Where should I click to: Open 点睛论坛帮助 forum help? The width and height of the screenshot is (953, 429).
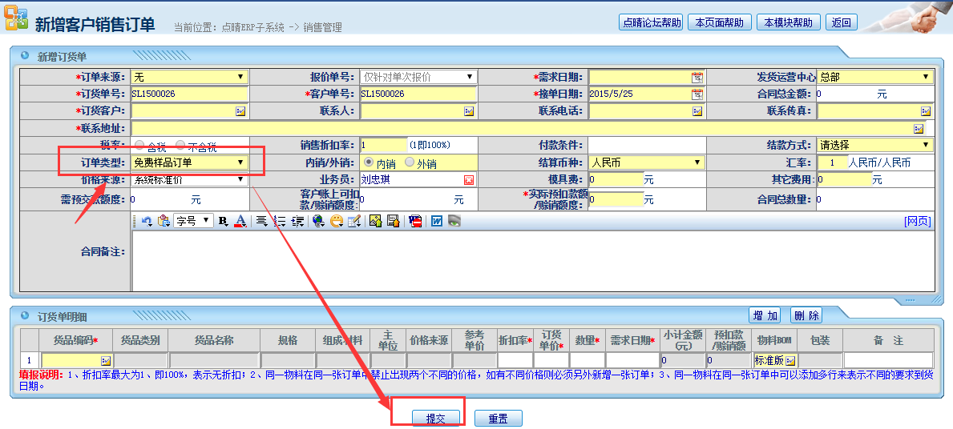point(651,22)
